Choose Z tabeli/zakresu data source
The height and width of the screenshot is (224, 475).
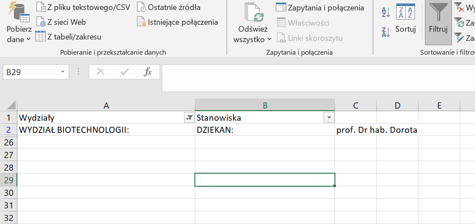(68, 37)
